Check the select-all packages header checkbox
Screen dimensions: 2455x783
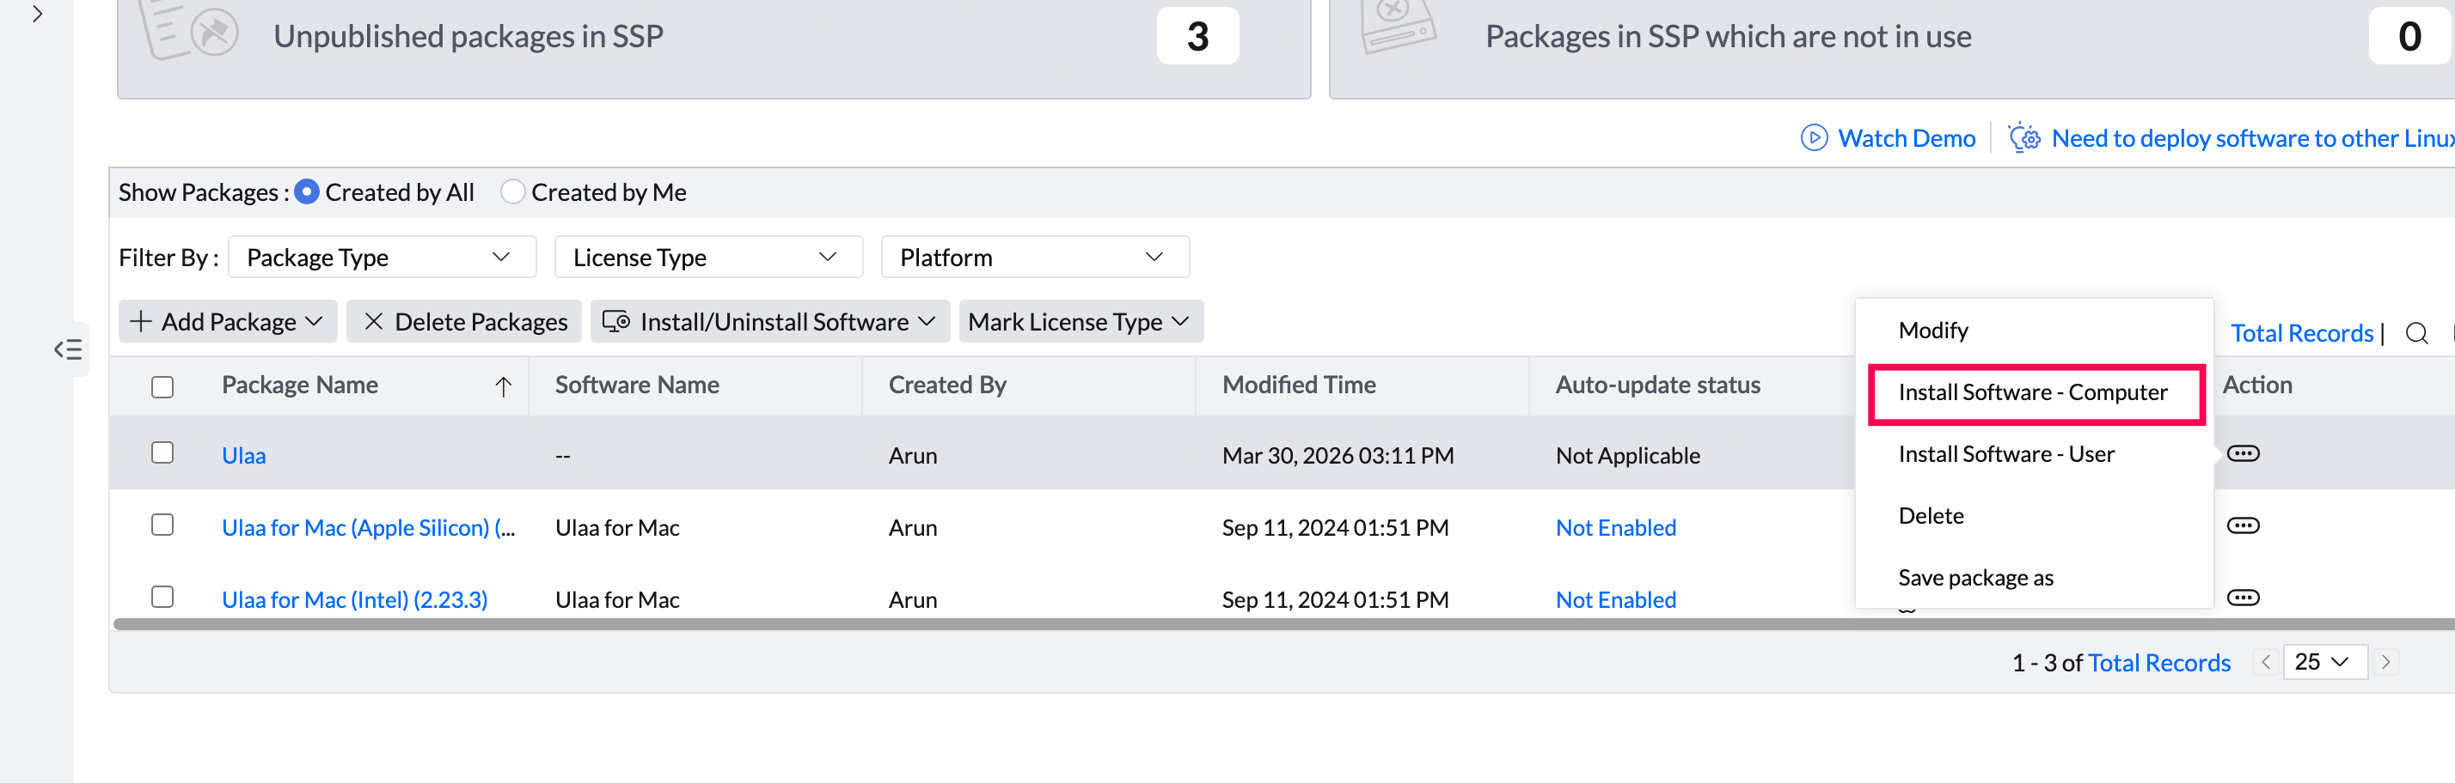163,386
